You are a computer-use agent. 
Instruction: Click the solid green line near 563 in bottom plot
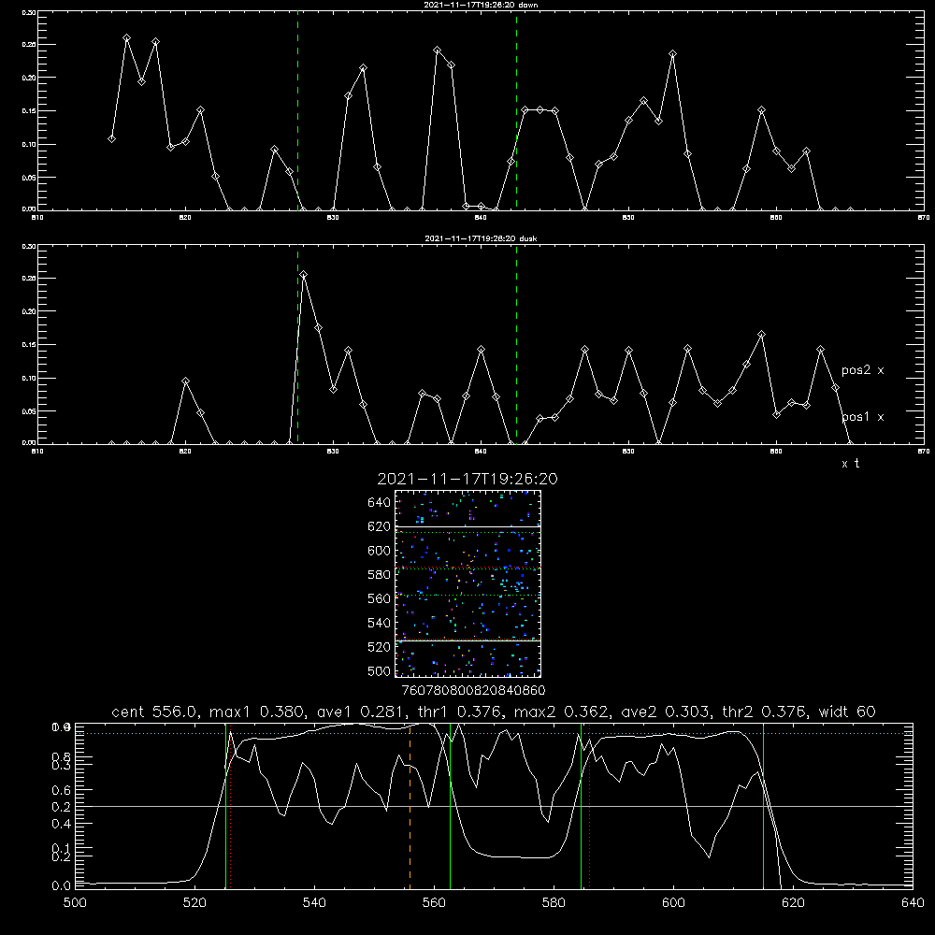click(451, 805)
